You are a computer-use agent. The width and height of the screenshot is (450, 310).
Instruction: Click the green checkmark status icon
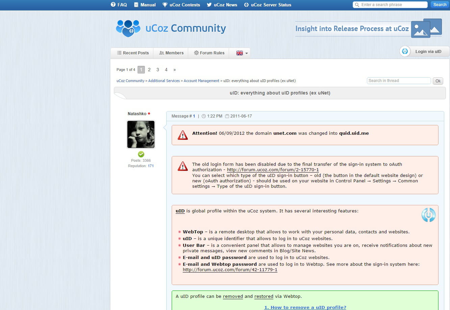pos(141,154)
